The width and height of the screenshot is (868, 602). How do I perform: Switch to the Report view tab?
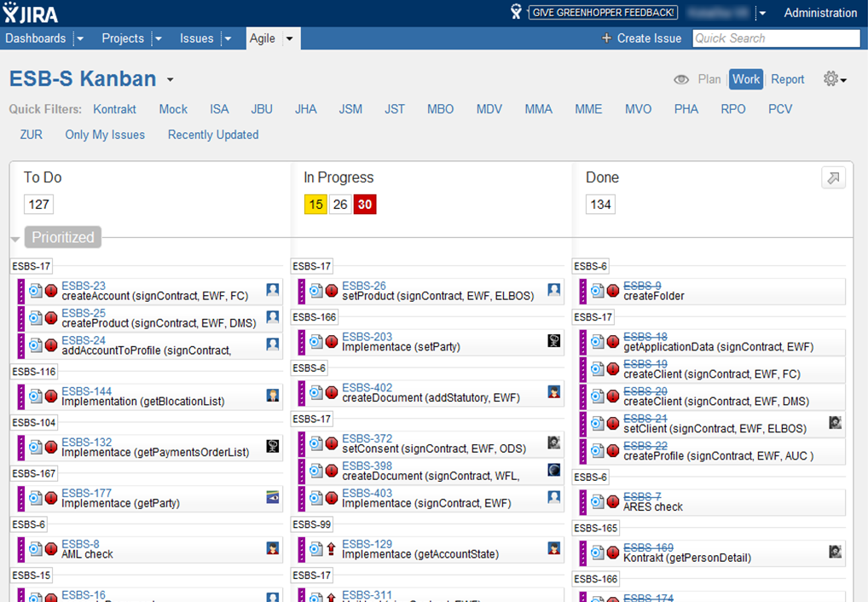(787, 79)
